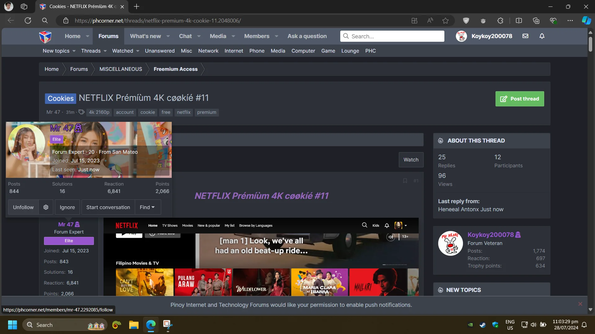
Task: Open browser extensions puzzle icon
Action: tap(500, 20)
